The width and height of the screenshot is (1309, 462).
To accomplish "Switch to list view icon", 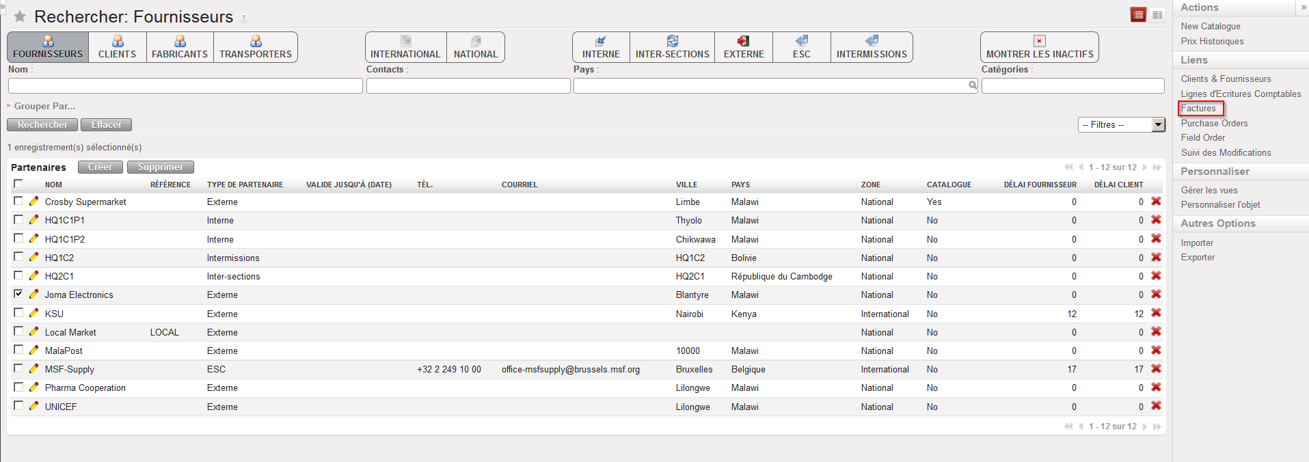I will 1138,15.
